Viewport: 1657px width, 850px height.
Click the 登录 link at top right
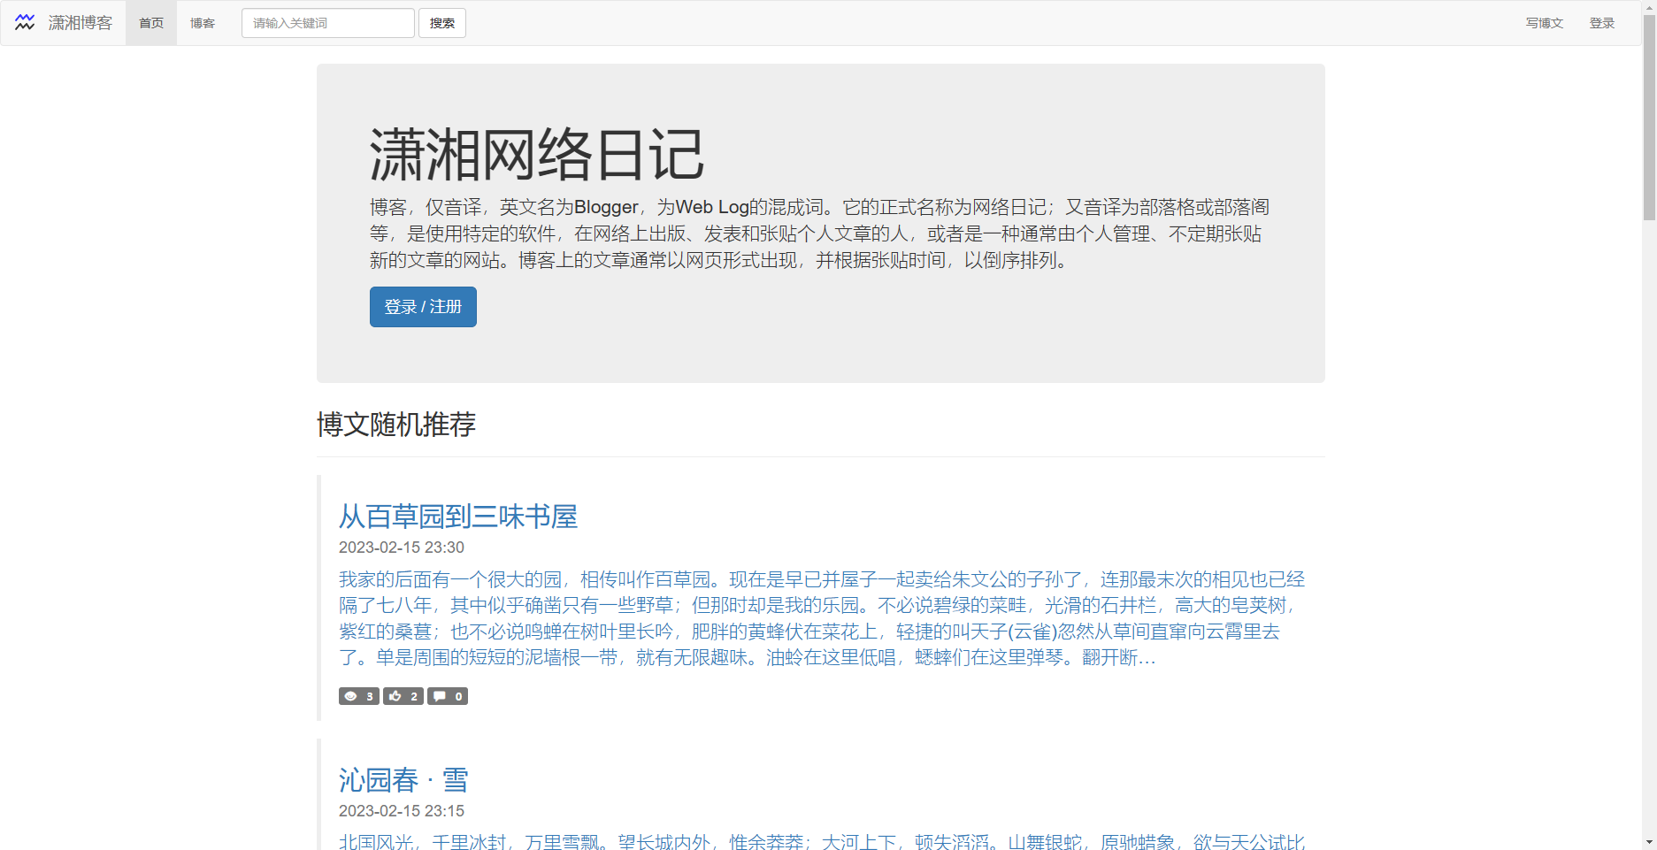click(1601, 23)
